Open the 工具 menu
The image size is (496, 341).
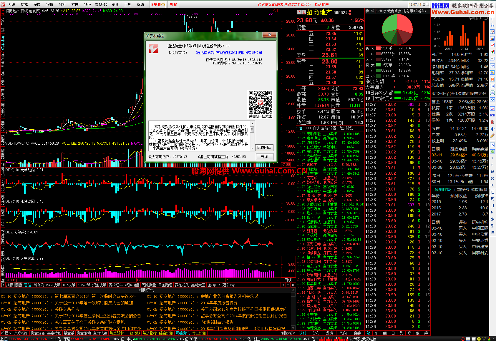click(127, 4)
